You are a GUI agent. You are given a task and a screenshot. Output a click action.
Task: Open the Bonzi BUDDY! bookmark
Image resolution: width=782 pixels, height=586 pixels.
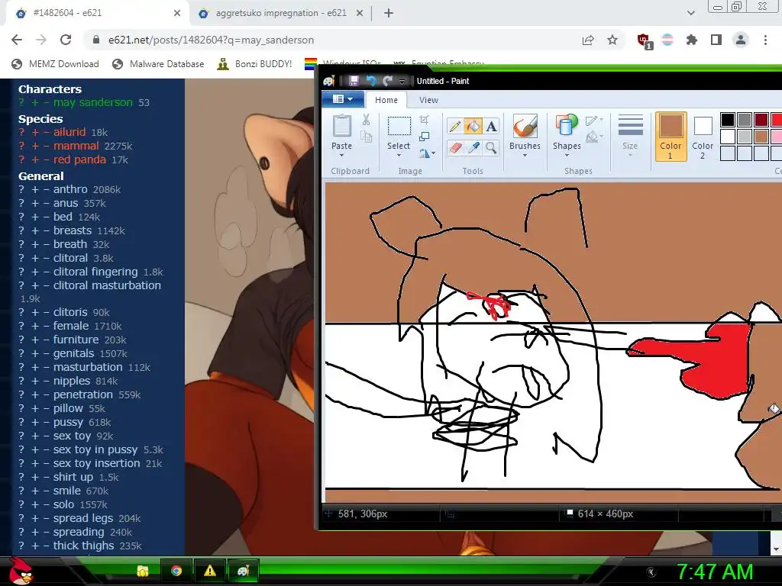254,64
